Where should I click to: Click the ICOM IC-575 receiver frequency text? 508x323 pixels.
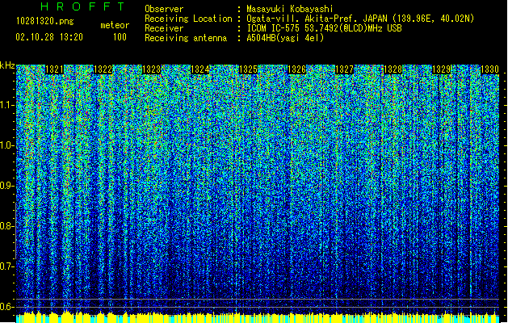point(324,28)
